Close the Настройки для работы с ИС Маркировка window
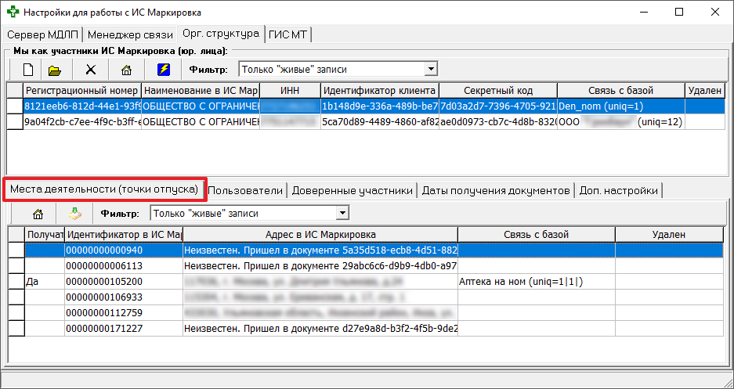The height and width of the screenshot is (389, 734). tap(714, 13)
